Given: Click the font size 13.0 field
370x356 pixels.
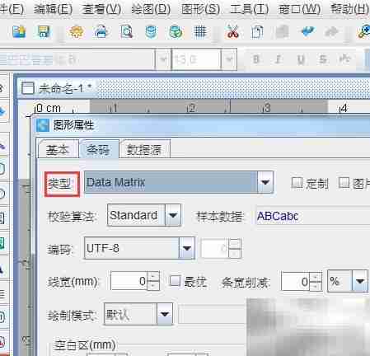Looking at the screenshot, I should [x=196, y=59].
